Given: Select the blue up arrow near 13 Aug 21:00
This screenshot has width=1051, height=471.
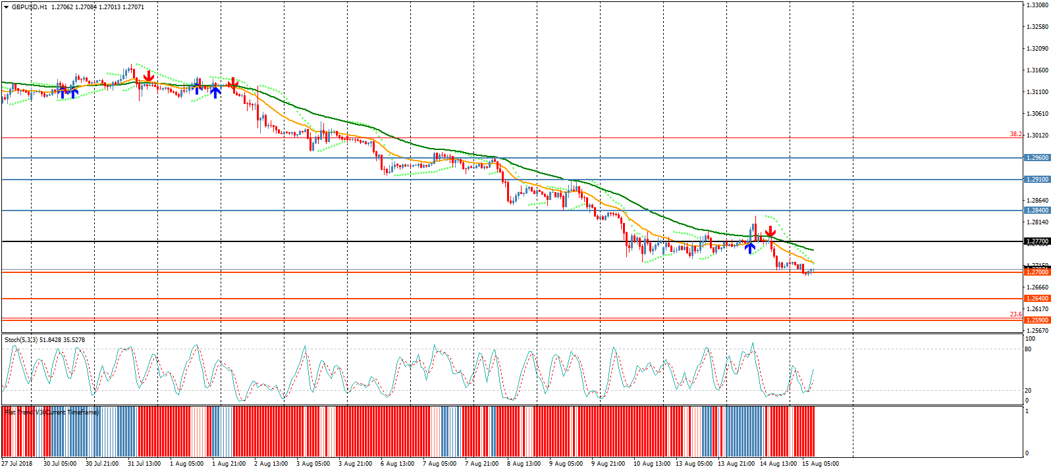Looking at the screenshot, I should pyautogui.click(x=749, y=247).
